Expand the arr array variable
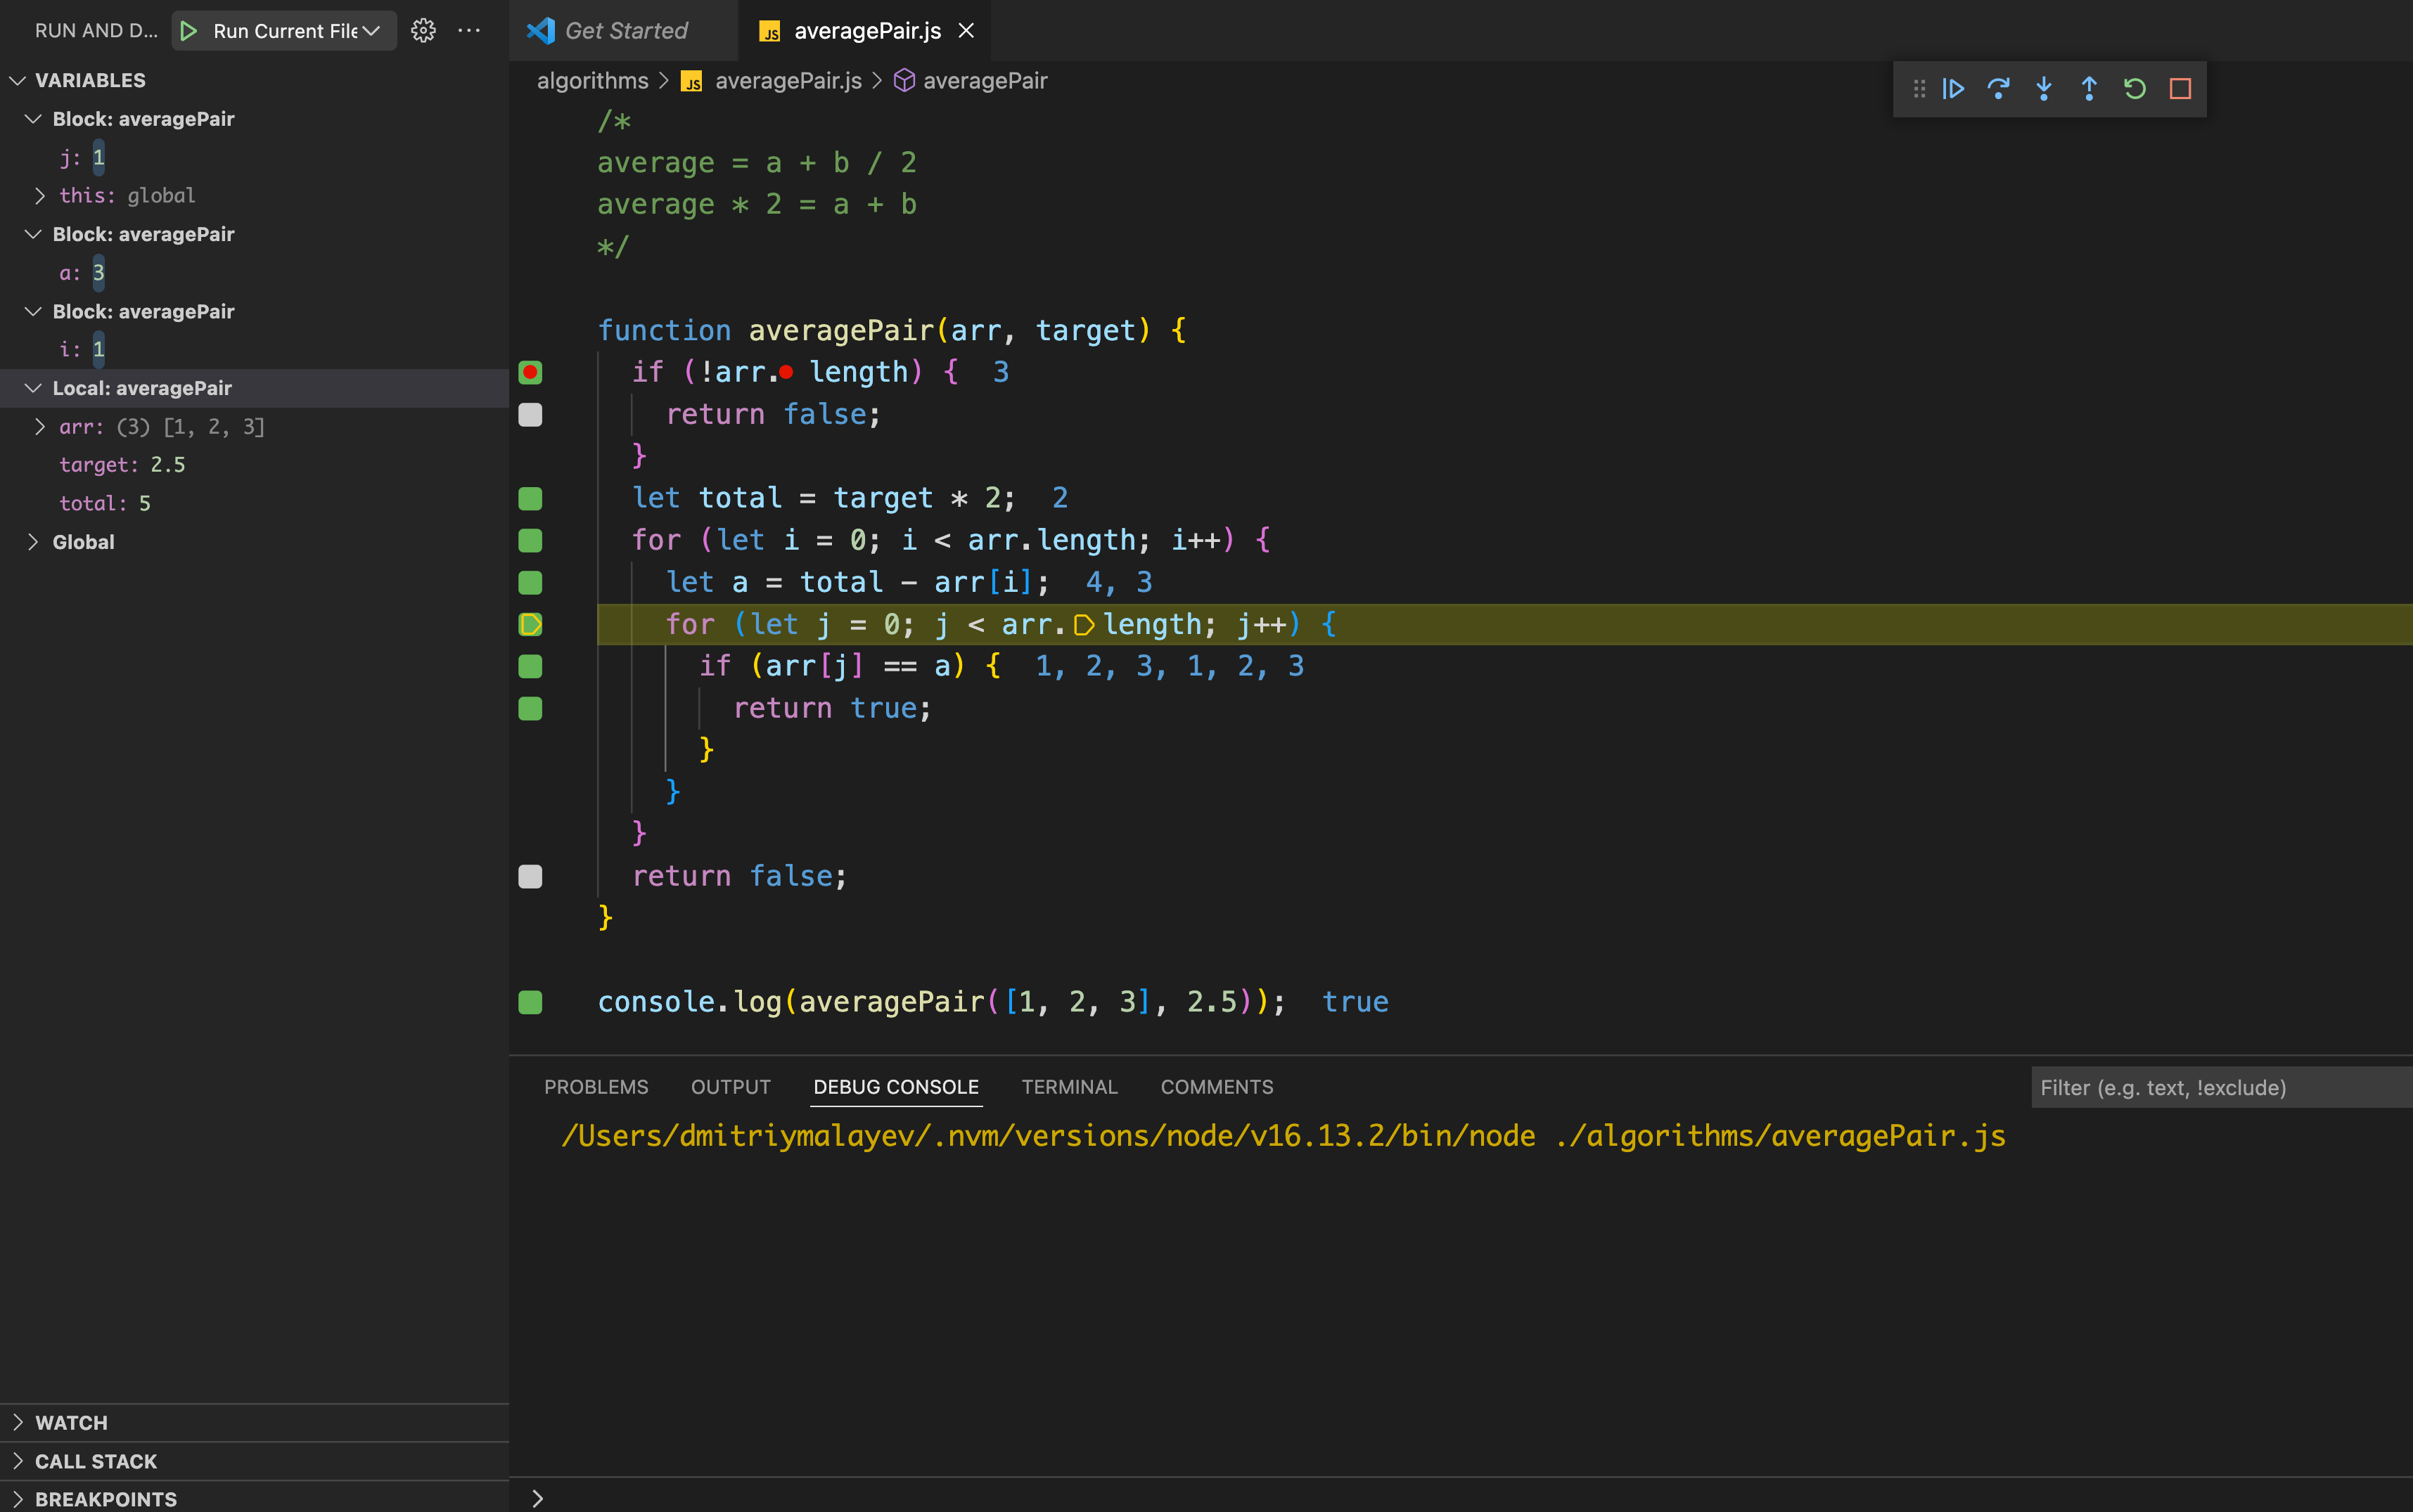Viewport: 2413px width, 1512px height. 39,427
